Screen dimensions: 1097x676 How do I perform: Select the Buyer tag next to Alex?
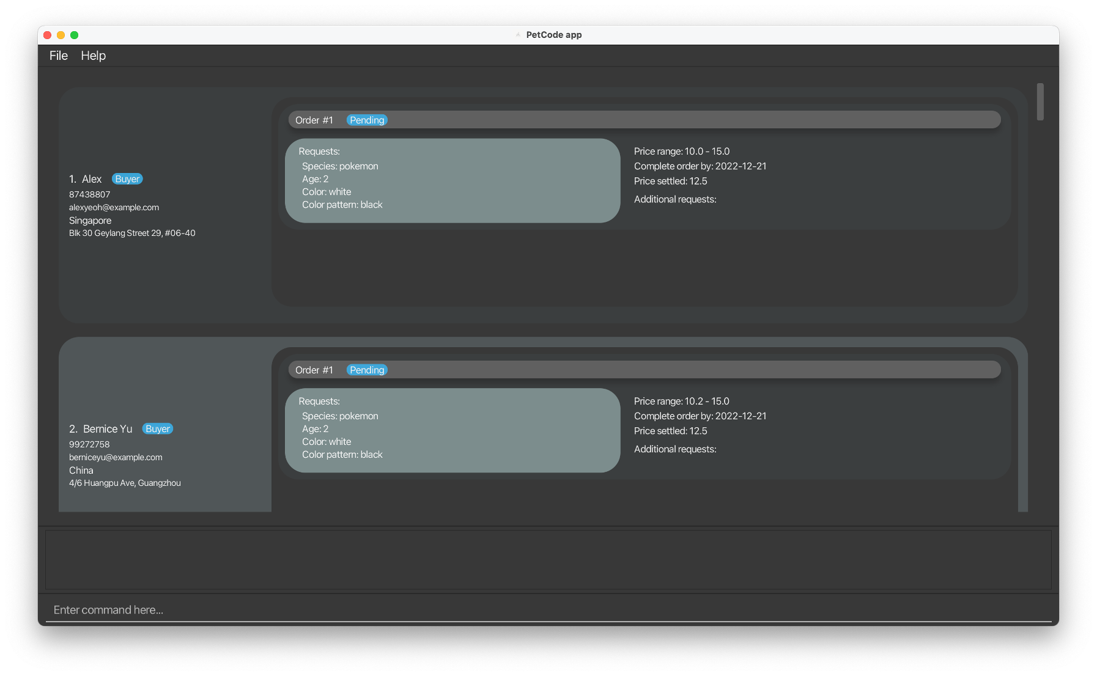pyautogui.click(x=127, y=179)
